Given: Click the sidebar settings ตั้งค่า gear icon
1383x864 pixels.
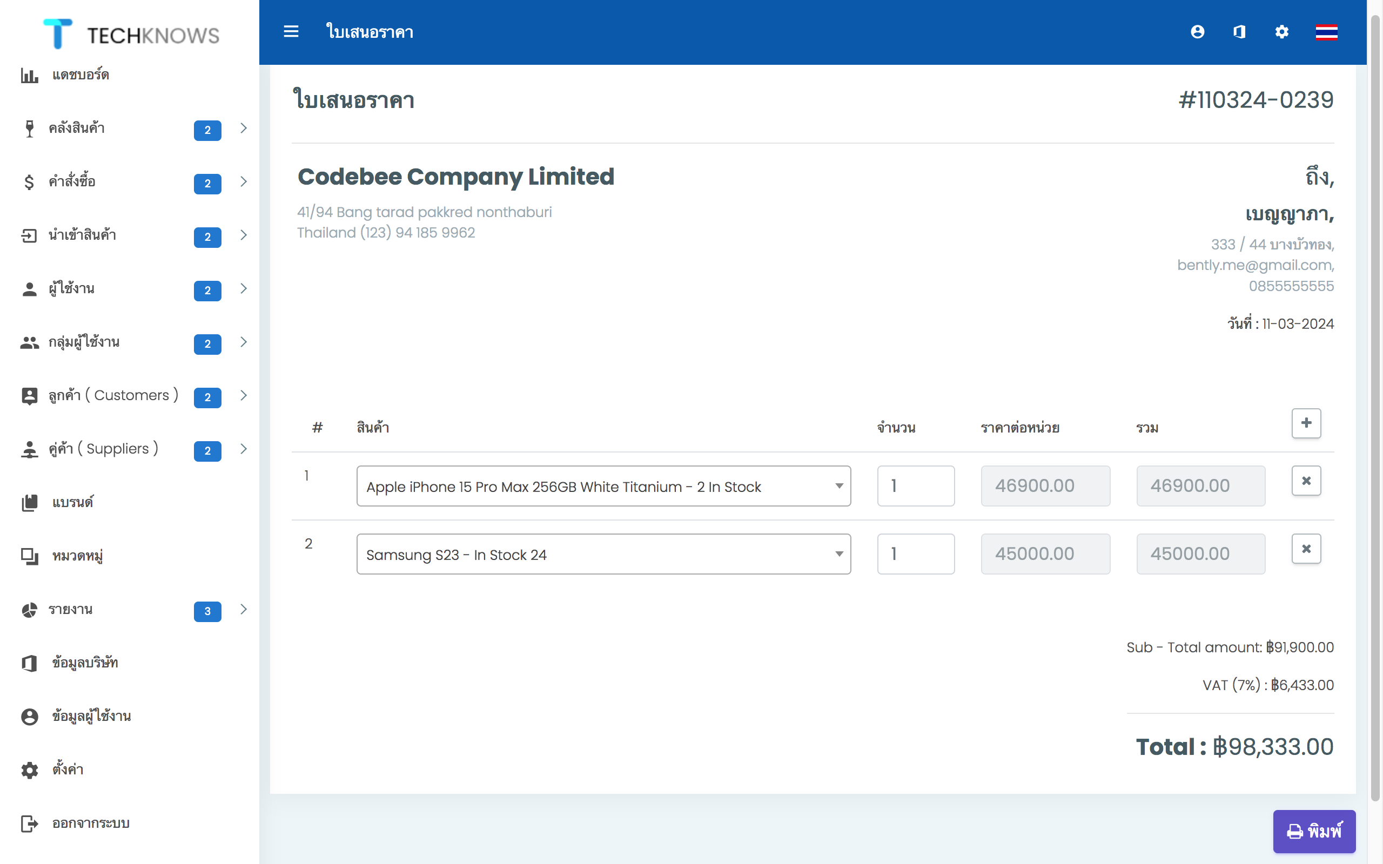Looking at the screenshot, I should (x=29, y=769).
